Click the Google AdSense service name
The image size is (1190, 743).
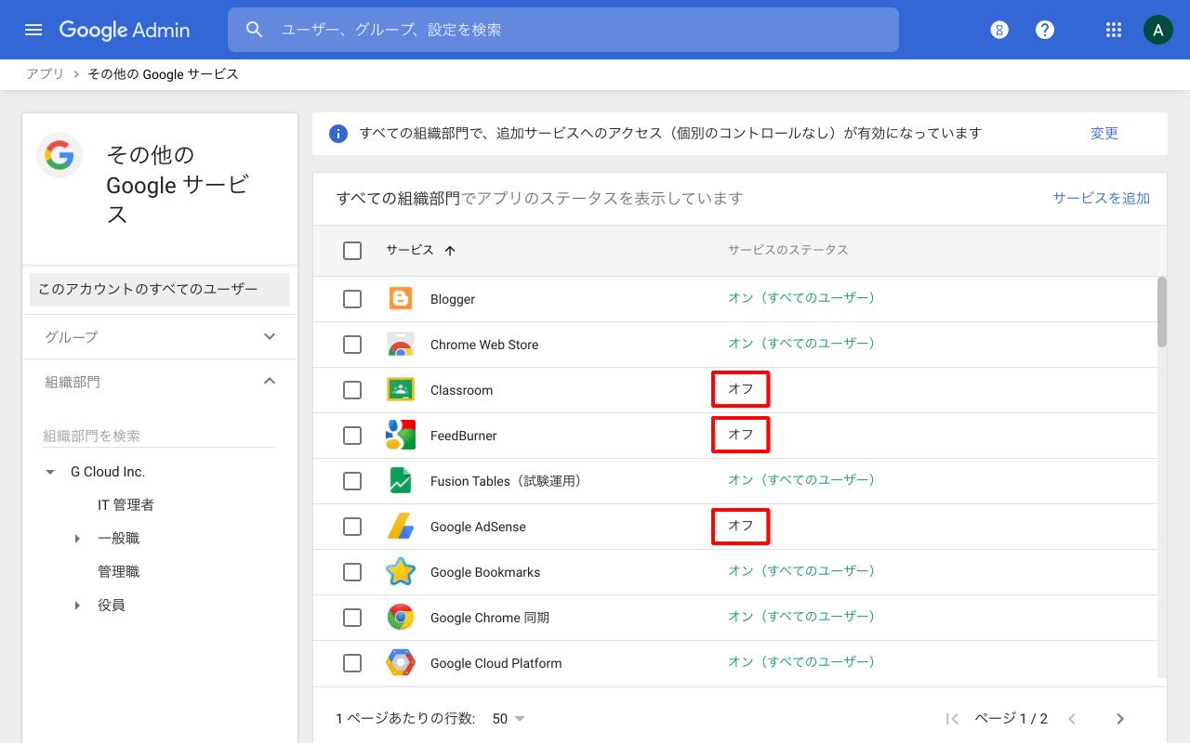point(478,527)
